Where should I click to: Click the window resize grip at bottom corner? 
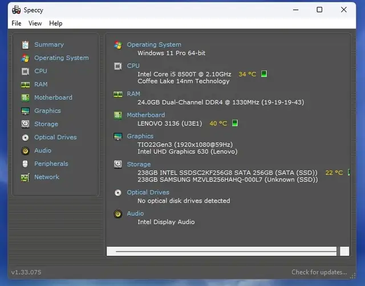pyautogui.click(x=353, y=276)
